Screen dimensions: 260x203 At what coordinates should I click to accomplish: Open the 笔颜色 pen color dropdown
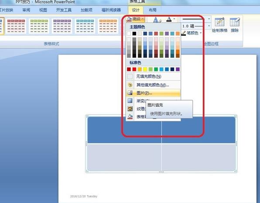192,33
